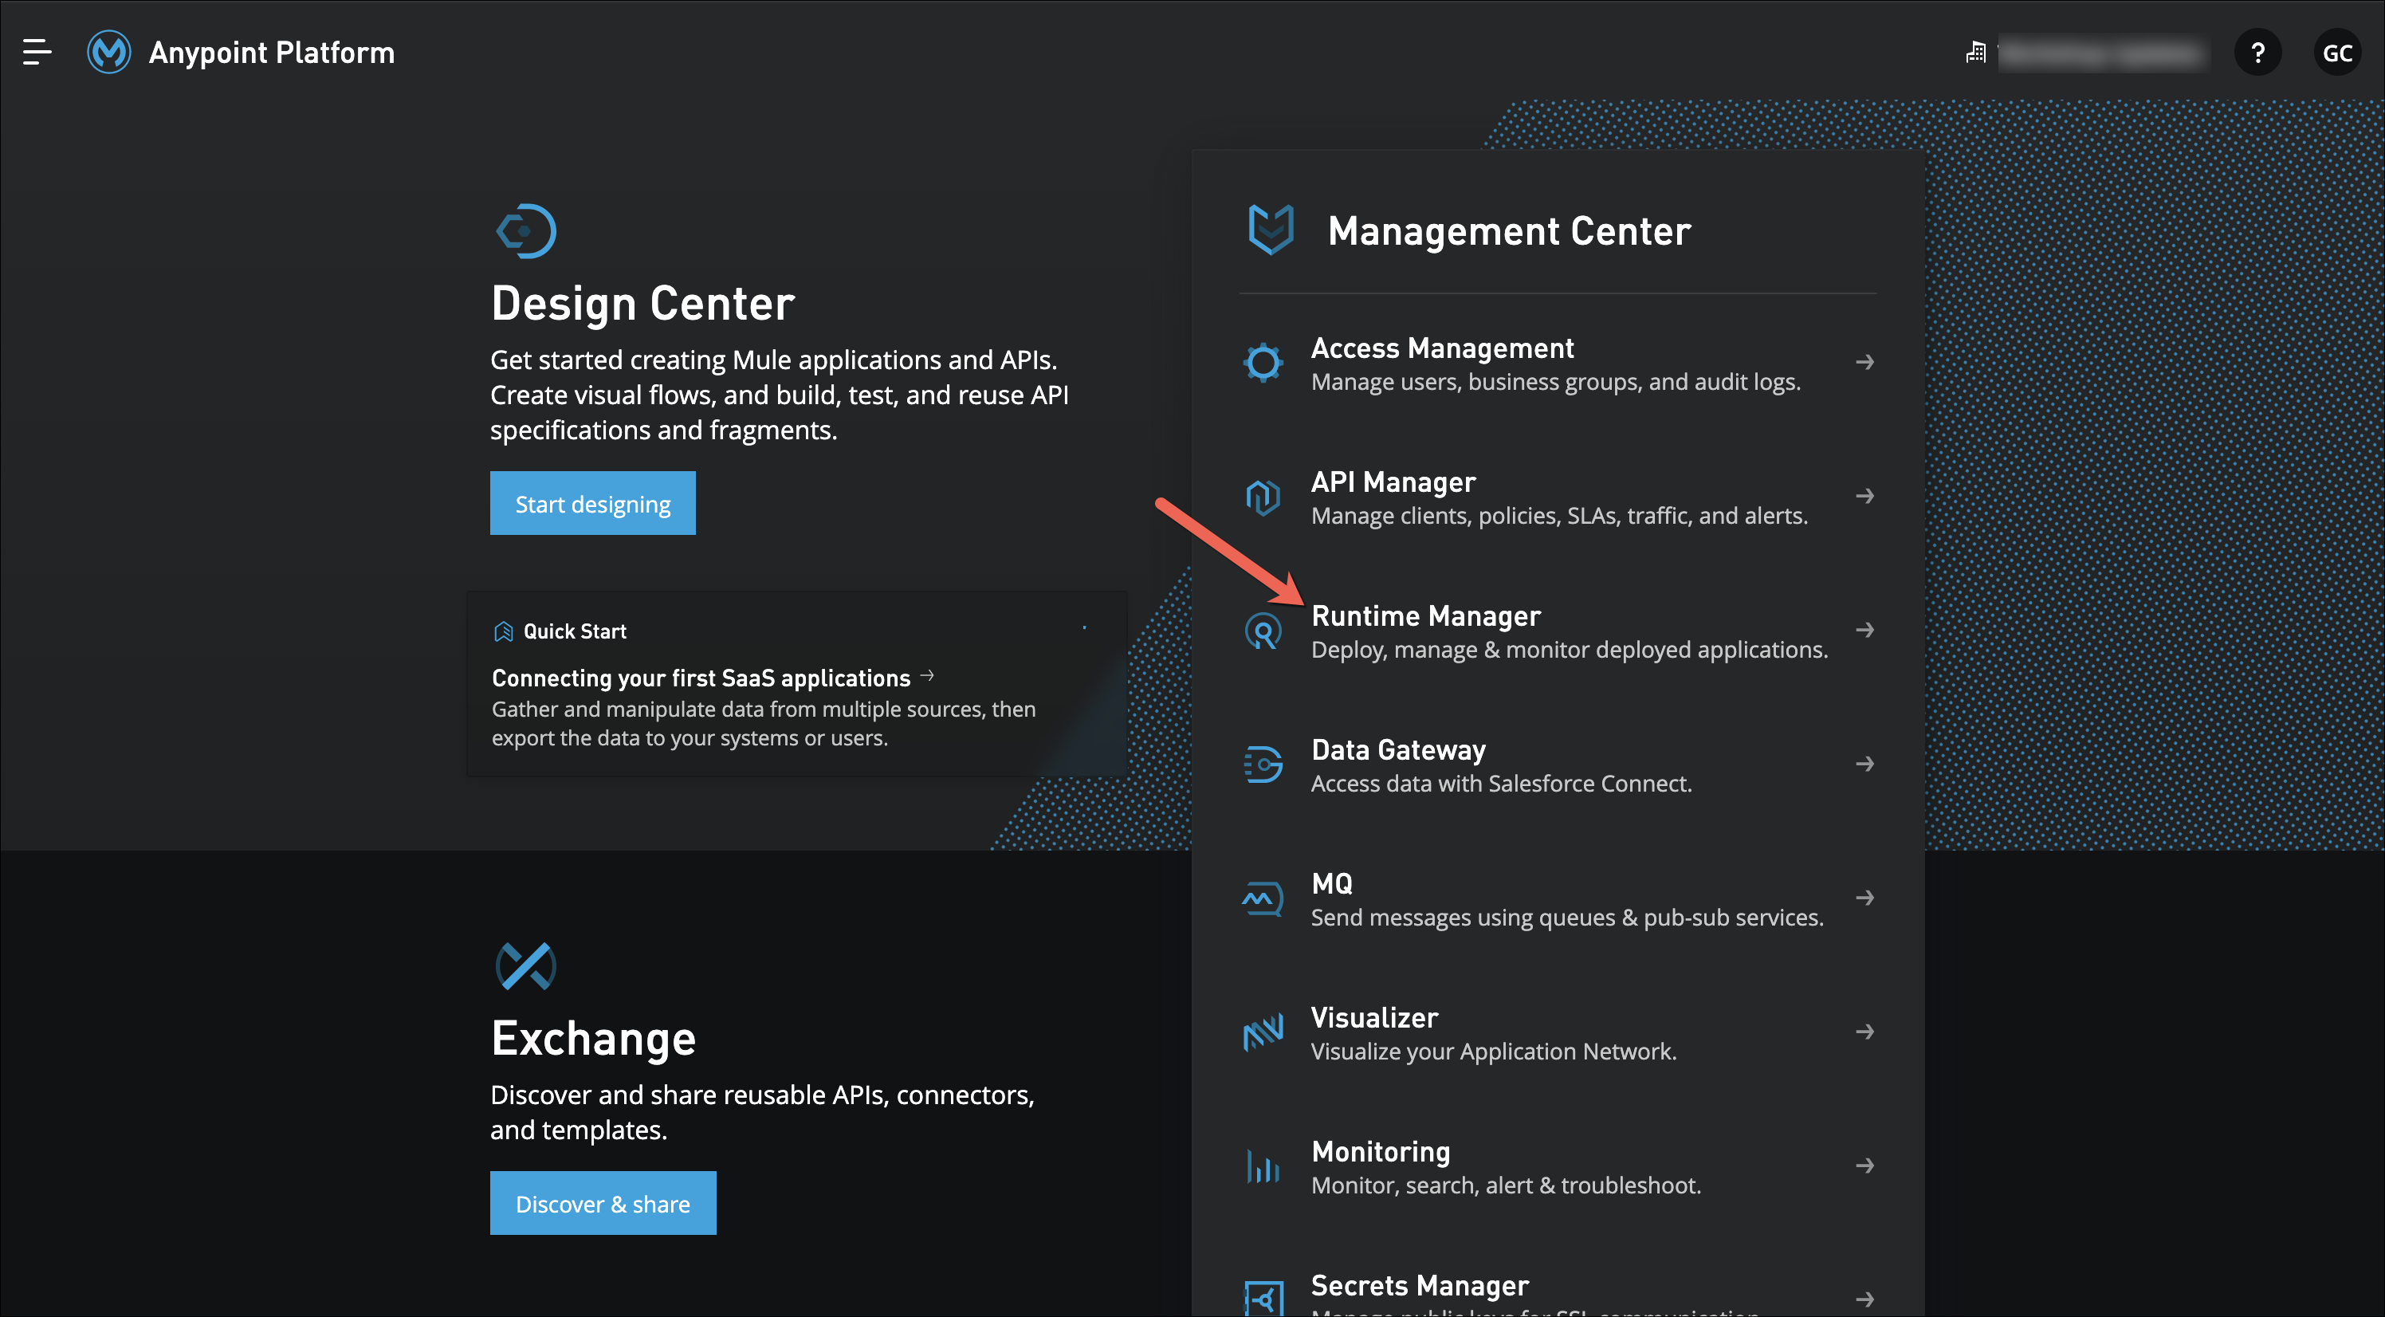The width and height of the screenshot is (2385, 1317).
Task: Click 'Visualize your Application Network.'
Action: tap(1493, 1052)
